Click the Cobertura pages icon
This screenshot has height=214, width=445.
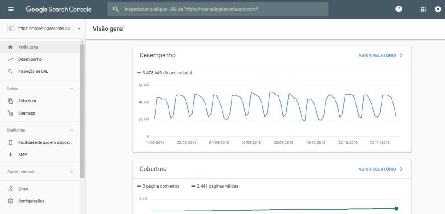click(10, 101)
